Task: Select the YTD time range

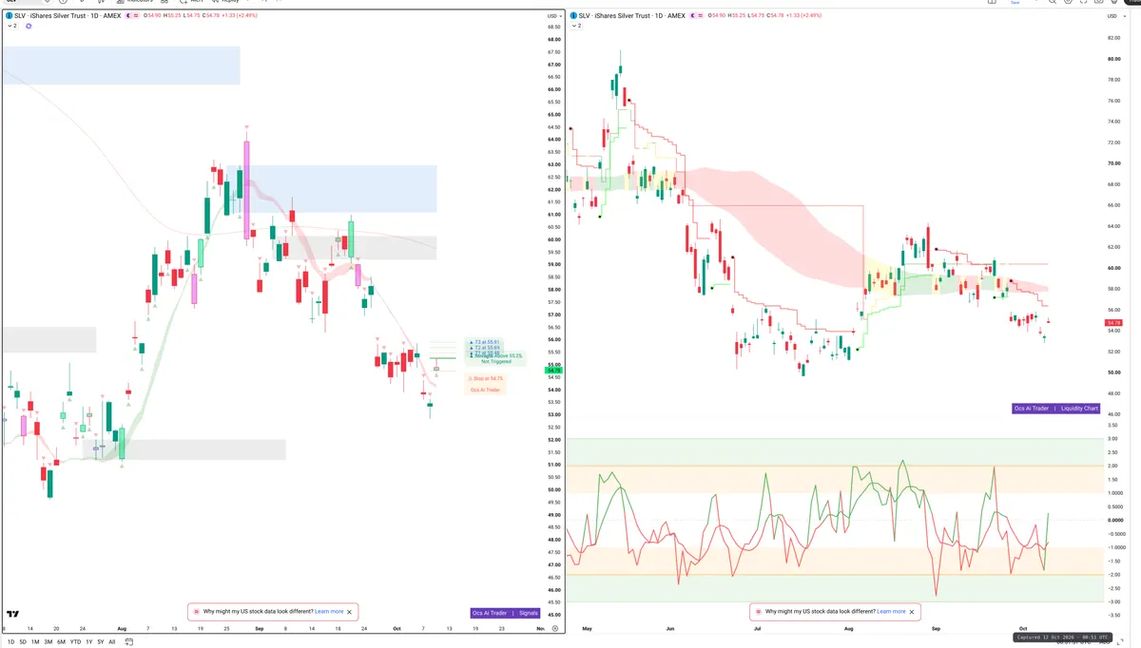Action: point(75,642)
